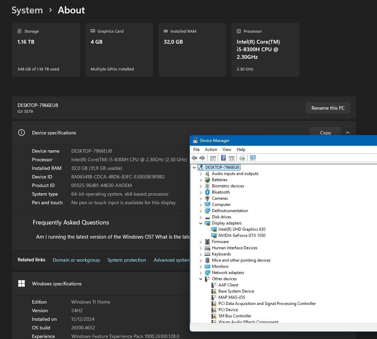Toggle the console tree toolbar icon
This screenshot has width=377, height=339.
tap(213, 158)
